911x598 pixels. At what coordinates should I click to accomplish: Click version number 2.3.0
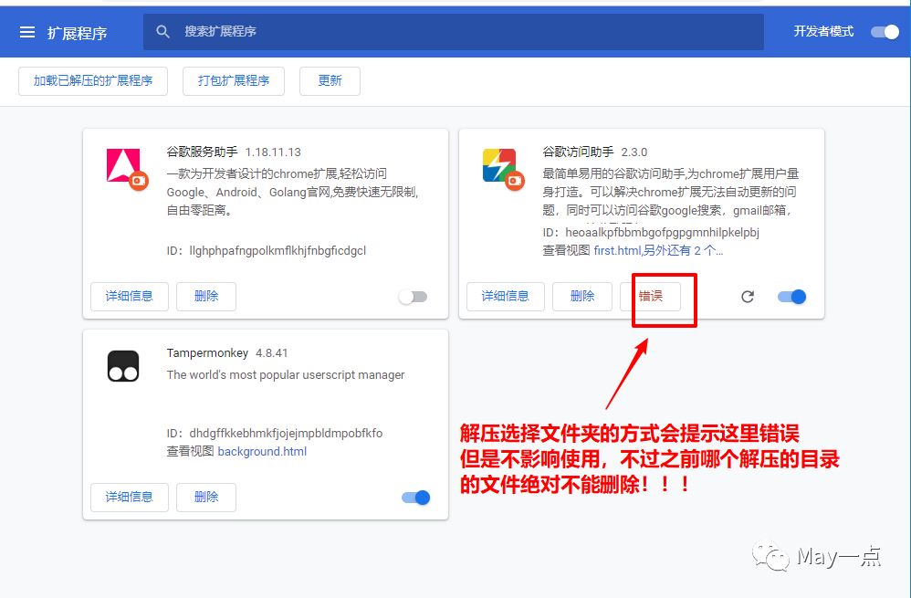[x=634, y=152]
